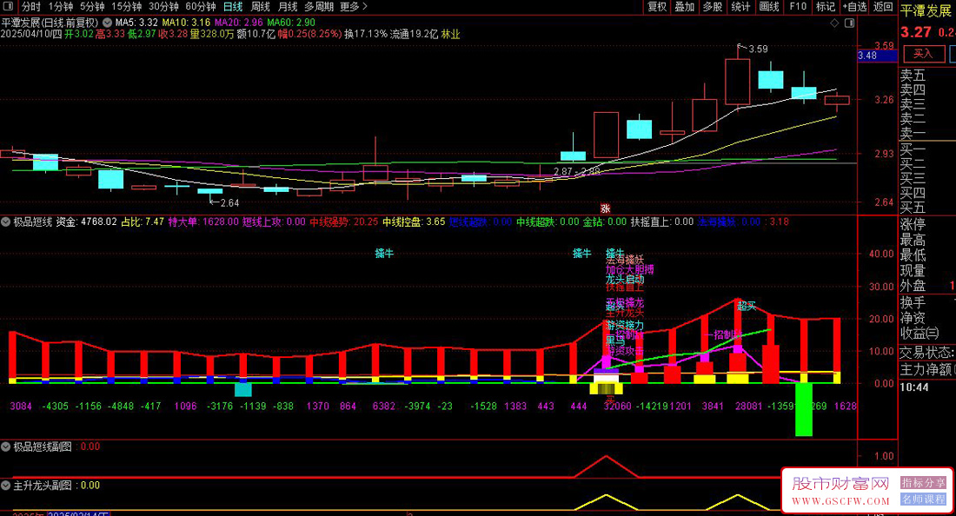The image size is (956, 516).
Task: Click the first 擒牛 signal label
Action: 384,254
